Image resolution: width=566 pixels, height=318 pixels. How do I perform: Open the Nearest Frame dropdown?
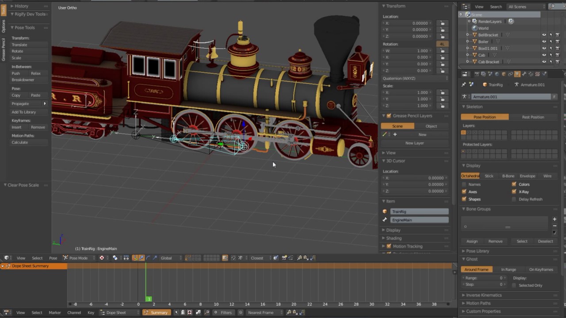(x=264, y=312)
